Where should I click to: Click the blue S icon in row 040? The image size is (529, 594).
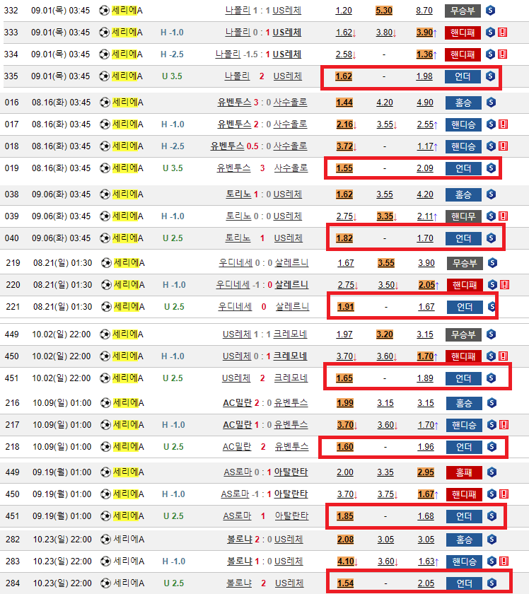(492, 238)
